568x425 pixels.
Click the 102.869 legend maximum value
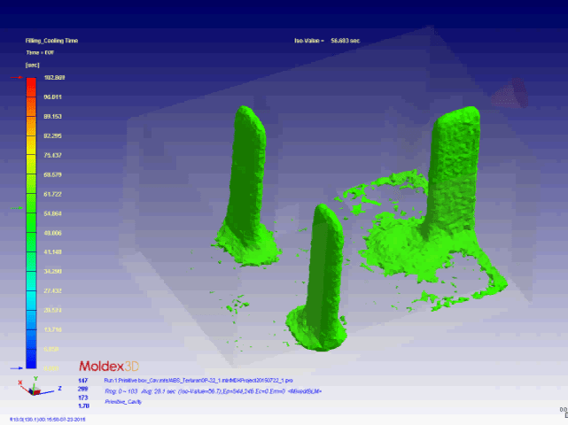click(54, 77)
